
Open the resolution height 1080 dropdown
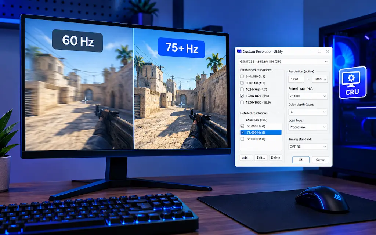pyautogui.click(x=320, y=79)
